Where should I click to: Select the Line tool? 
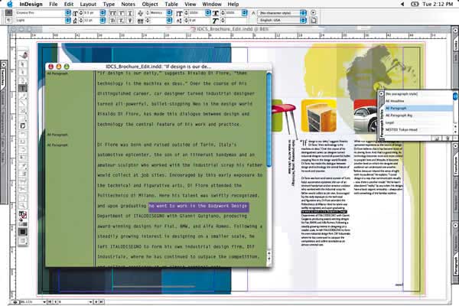click(x=23, y=103)
